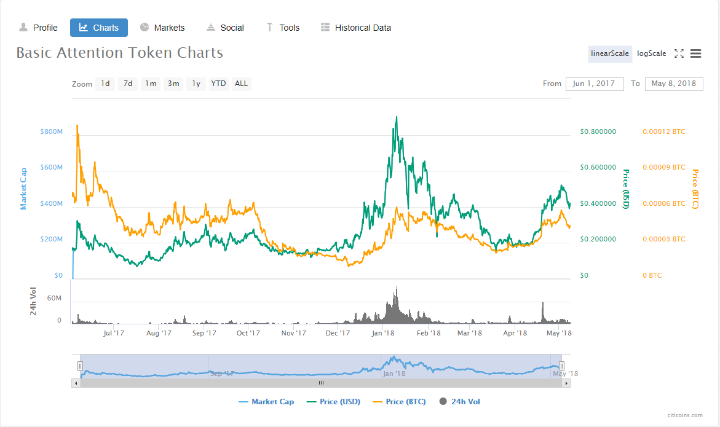This screenshot has width=720, height=427.
Task: Click the Apr '18 x-axis label
Action: click(x=515, y=333)
